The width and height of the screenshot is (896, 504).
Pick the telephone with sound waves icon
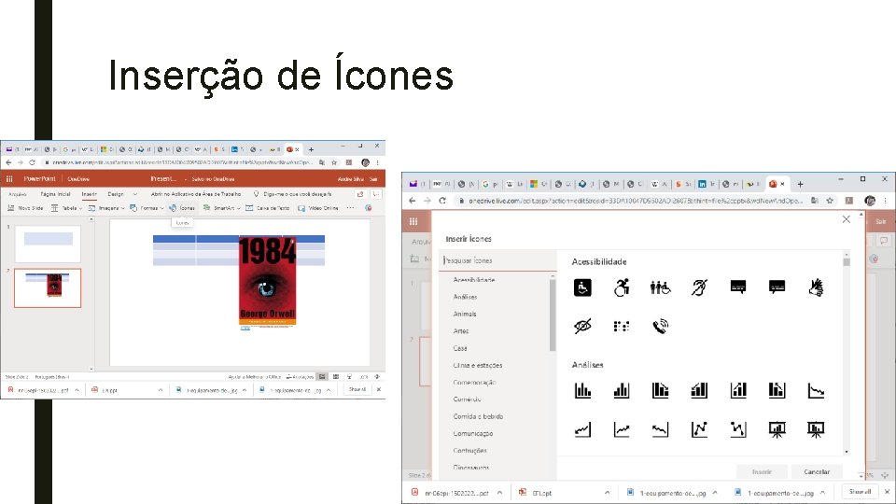coord(660,327)
